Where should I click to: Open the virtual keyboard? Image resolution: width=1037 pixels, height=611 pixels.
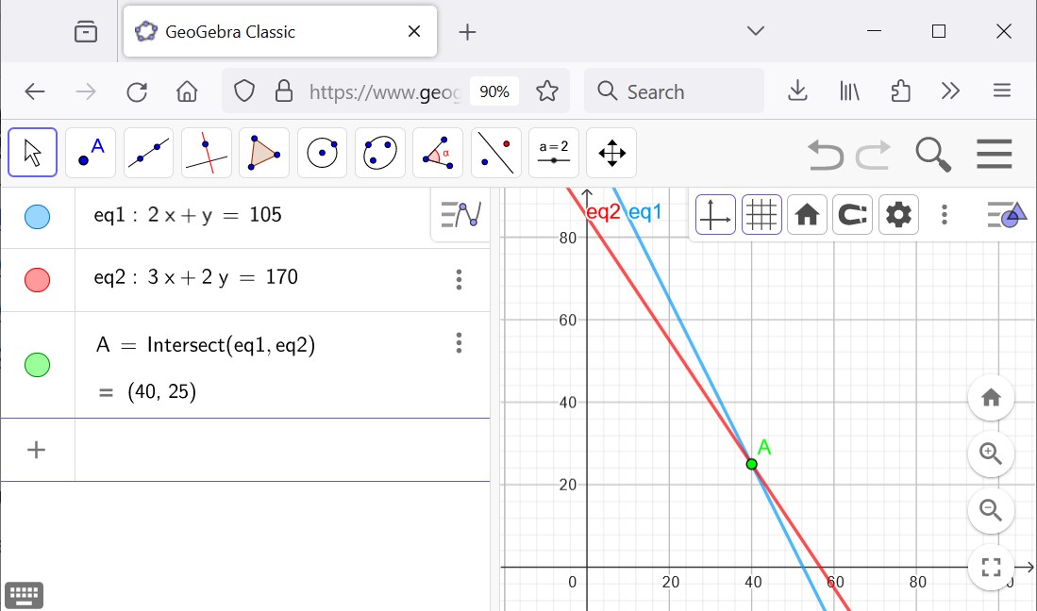coord(24,596)
